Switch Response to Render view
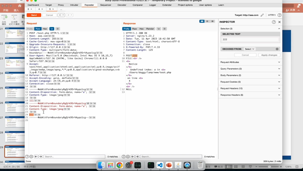This screenshot has height=171, width=303. [150, 29]
